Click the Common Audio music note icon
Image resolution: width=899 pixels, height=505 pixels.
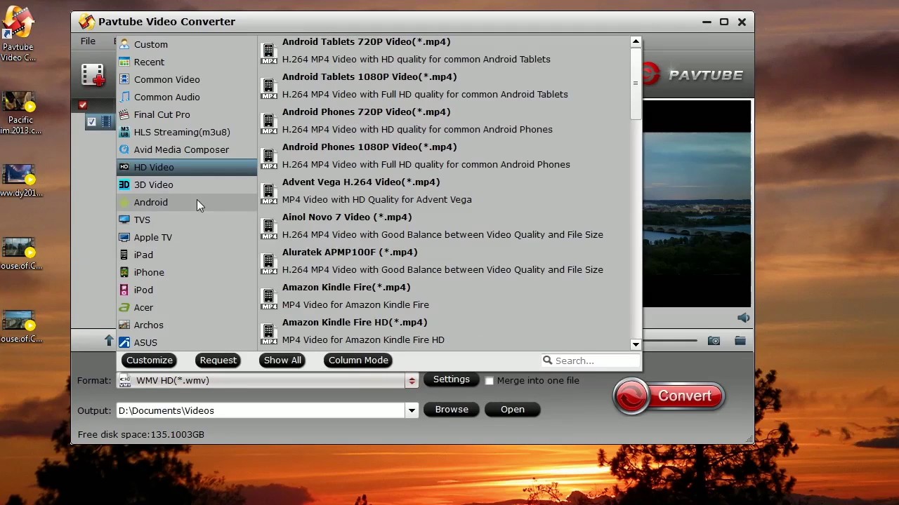click(124, 97)
